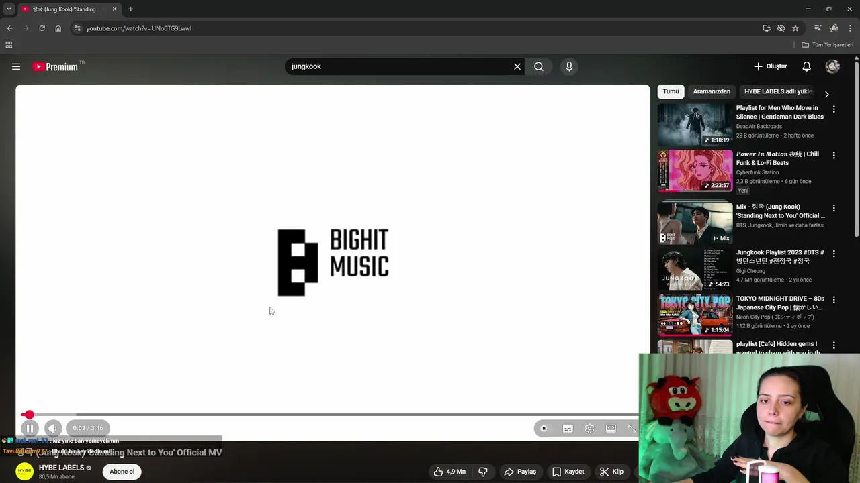The height and width of the screenshot is (483, 860).
Task: Open Jungkook Playlist 2023 title
Action: pos(780,256)
